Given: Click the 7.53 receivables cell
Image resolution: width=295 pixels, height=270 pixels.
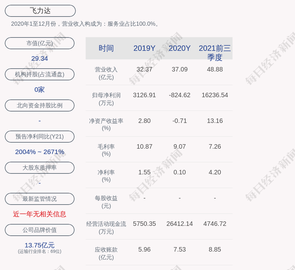Looking at the screenshot, I should (x=180, y=249).
